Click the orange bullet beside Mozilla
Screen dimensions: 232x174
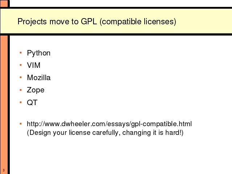click(x=21, y=77)
